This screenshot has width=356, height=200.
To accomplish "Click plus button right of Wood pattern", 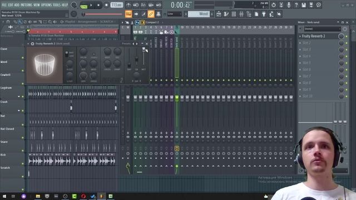I will click(x=212, y=14).
